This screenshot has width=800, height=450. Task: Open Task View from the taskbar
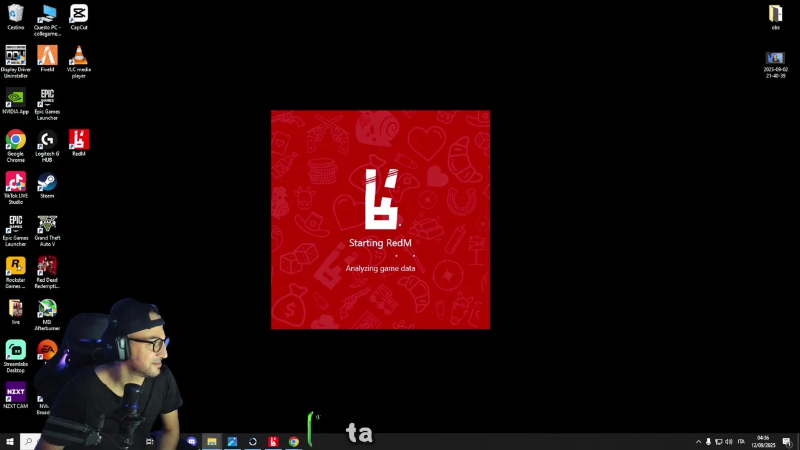coord(150,442)
